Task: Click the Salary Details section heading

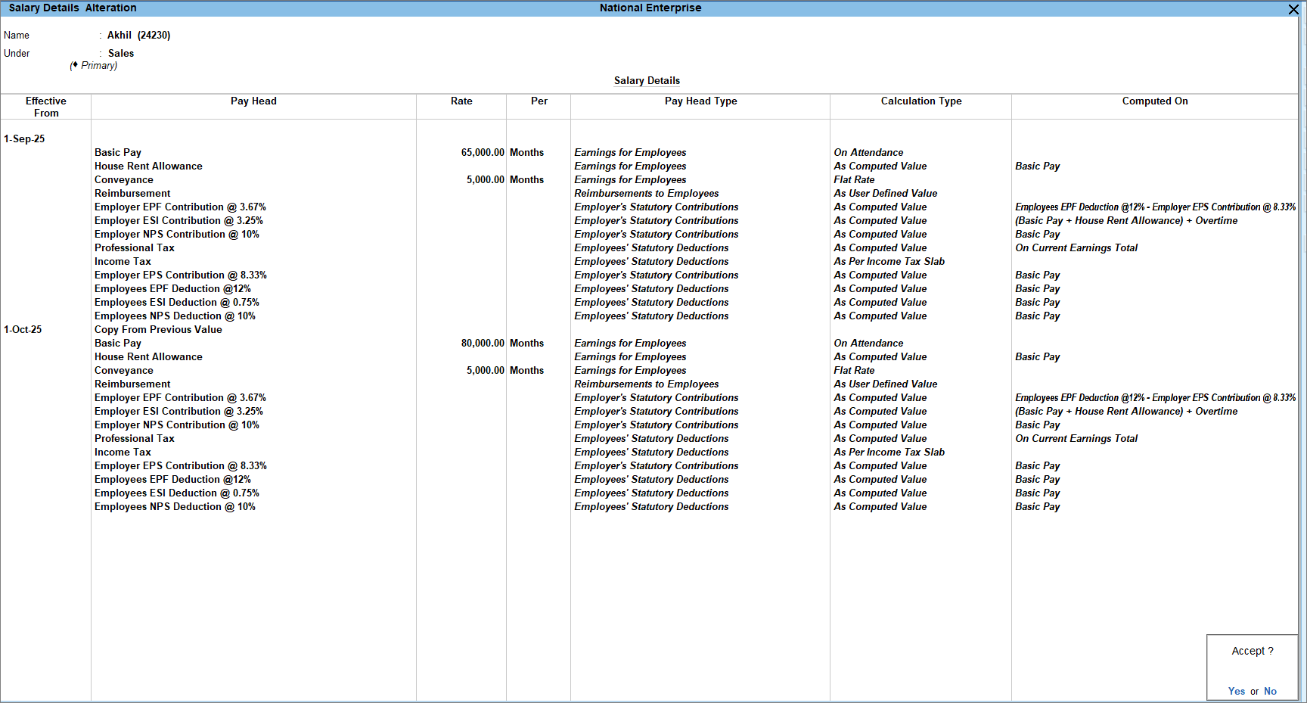Action: pyautogui.click(x=647, y=81)
